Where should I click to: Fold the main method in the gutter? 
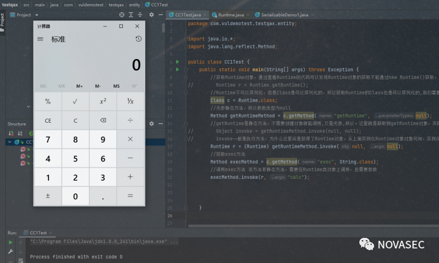[186, 70]
